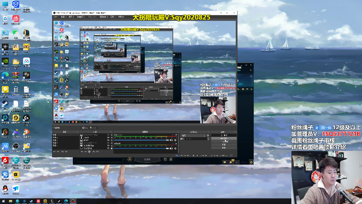Pop out Controls dock header icon
The height and width of the screenshot is (204, 362).
[235, 132]
